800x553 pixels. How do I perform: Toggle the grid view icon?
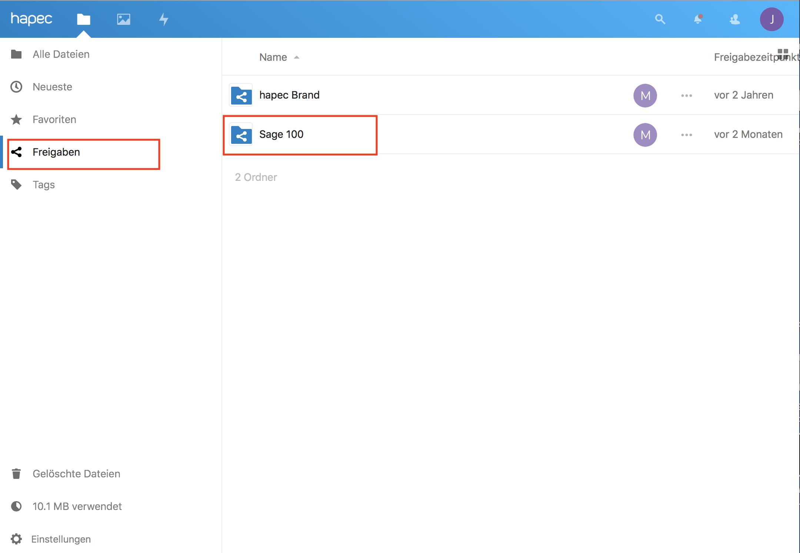(x=783, y=54)
